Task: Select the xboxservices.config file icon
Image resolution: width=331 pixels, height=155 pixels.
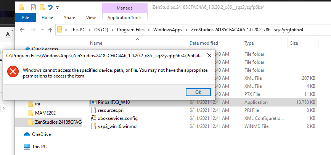Action: click(x=93, y=118)
